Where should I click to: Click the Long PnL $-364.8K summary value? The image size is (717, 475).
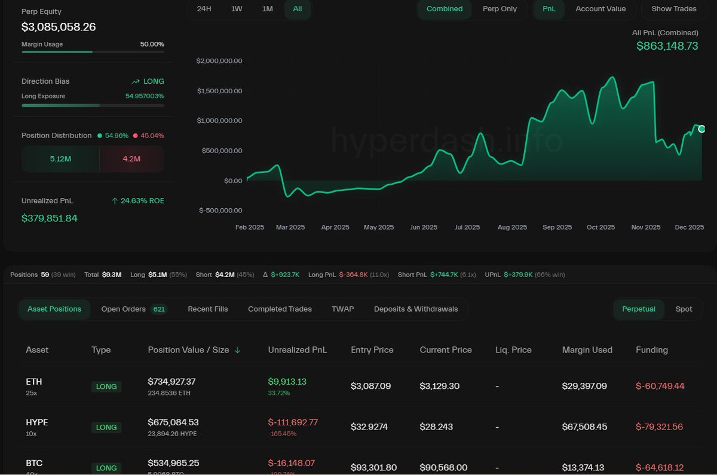point(353,275)
